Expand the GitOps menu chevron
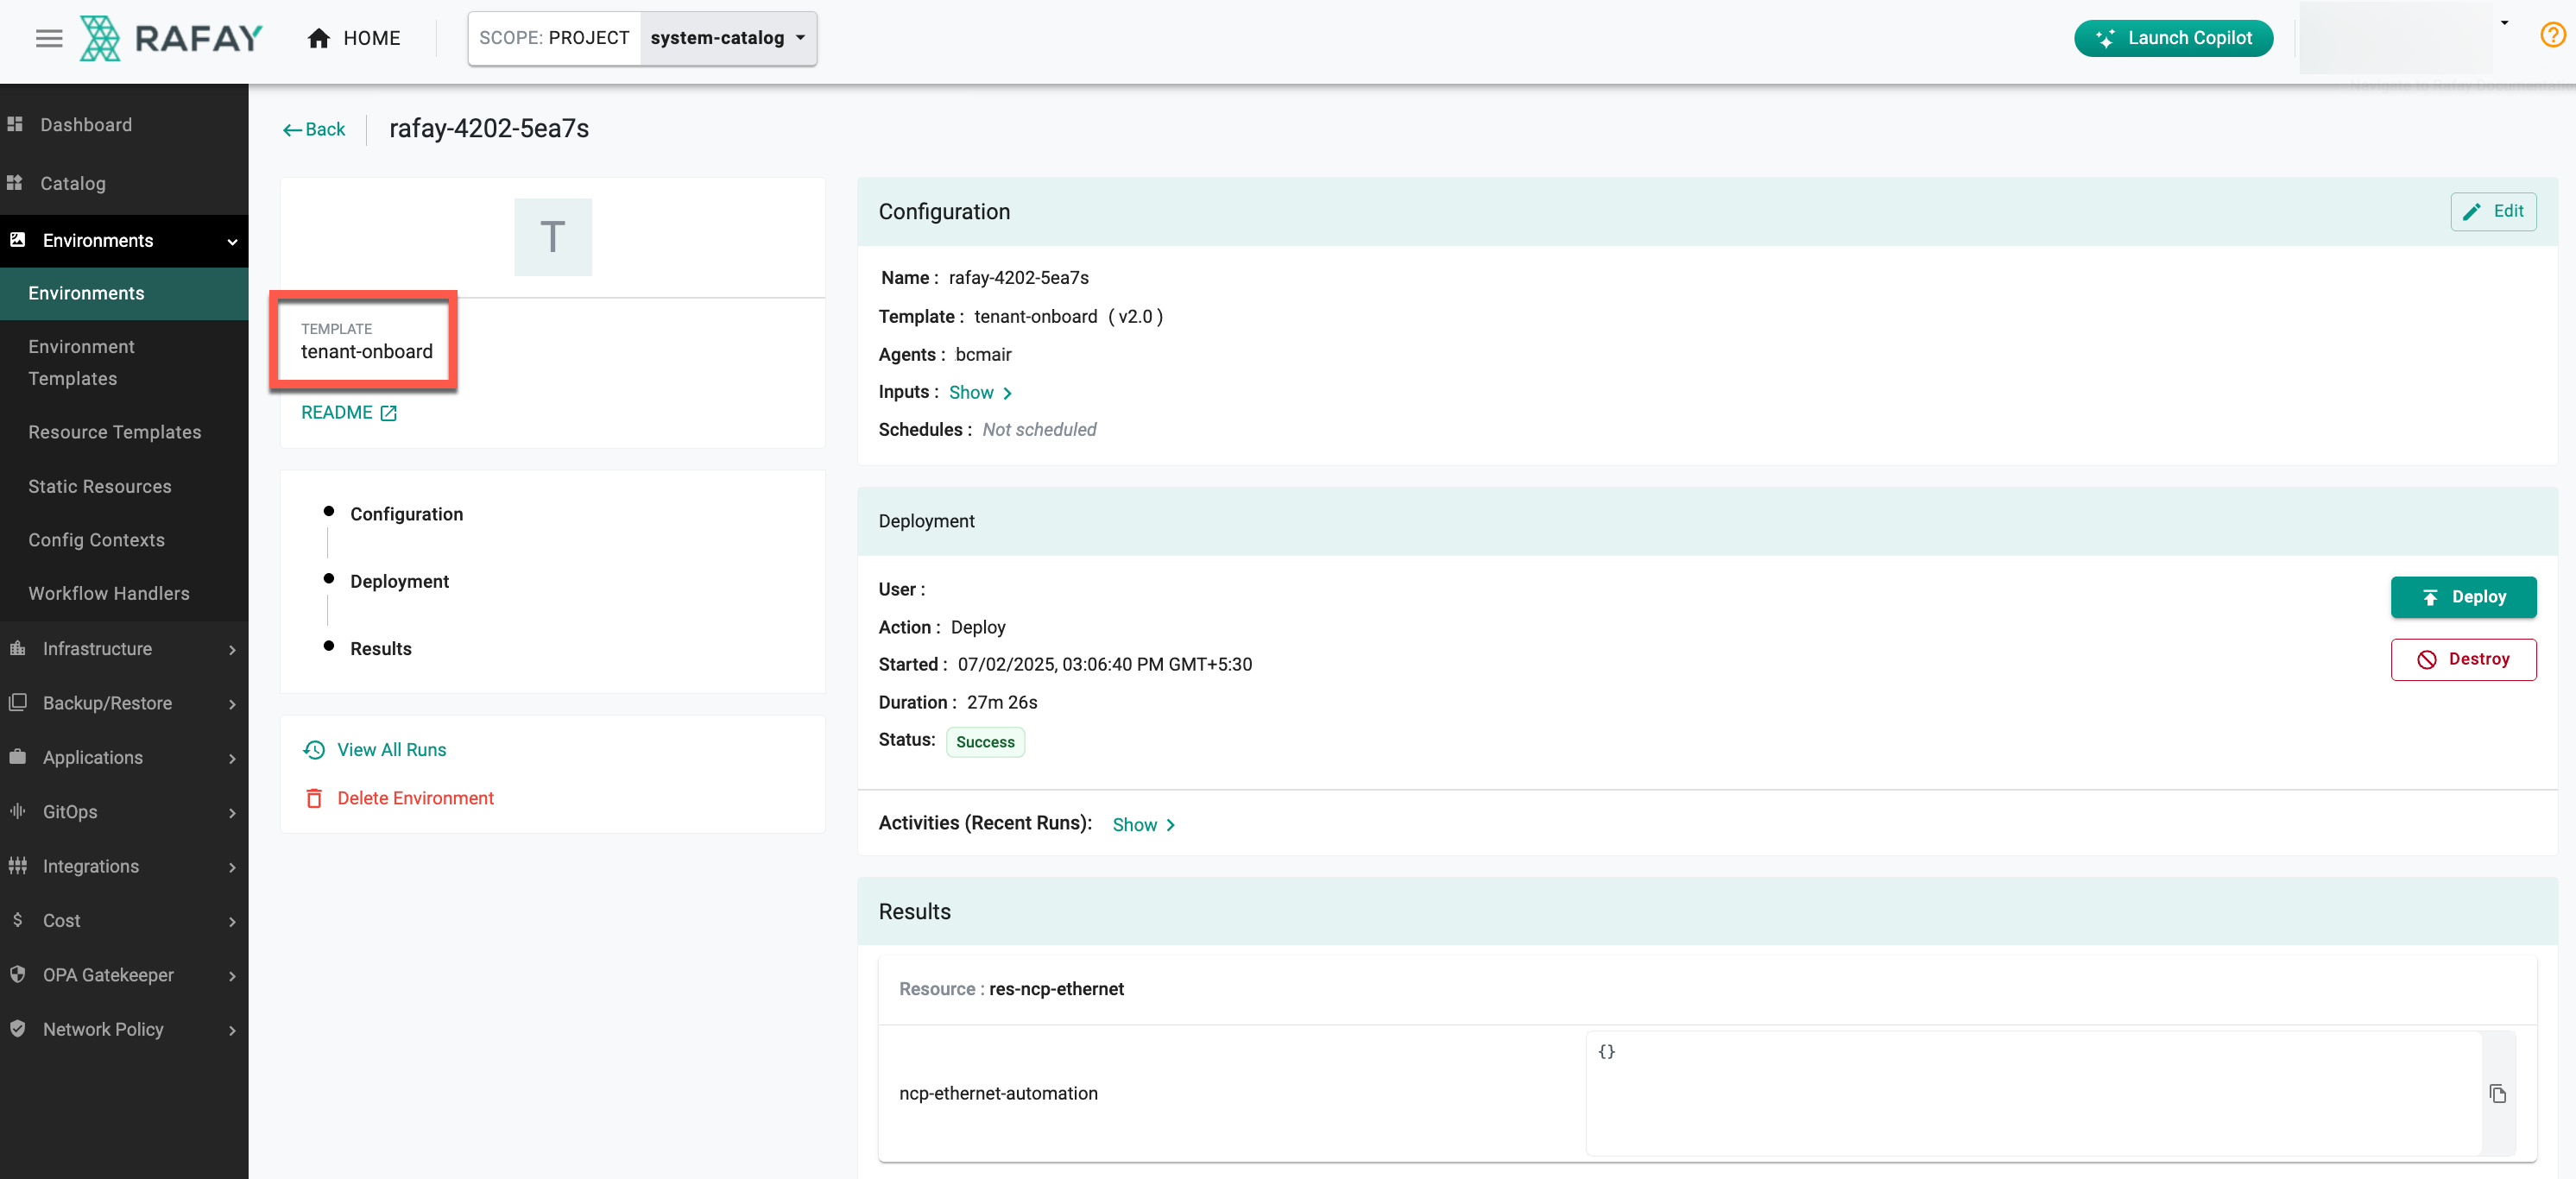 click(x=232, y=812)
